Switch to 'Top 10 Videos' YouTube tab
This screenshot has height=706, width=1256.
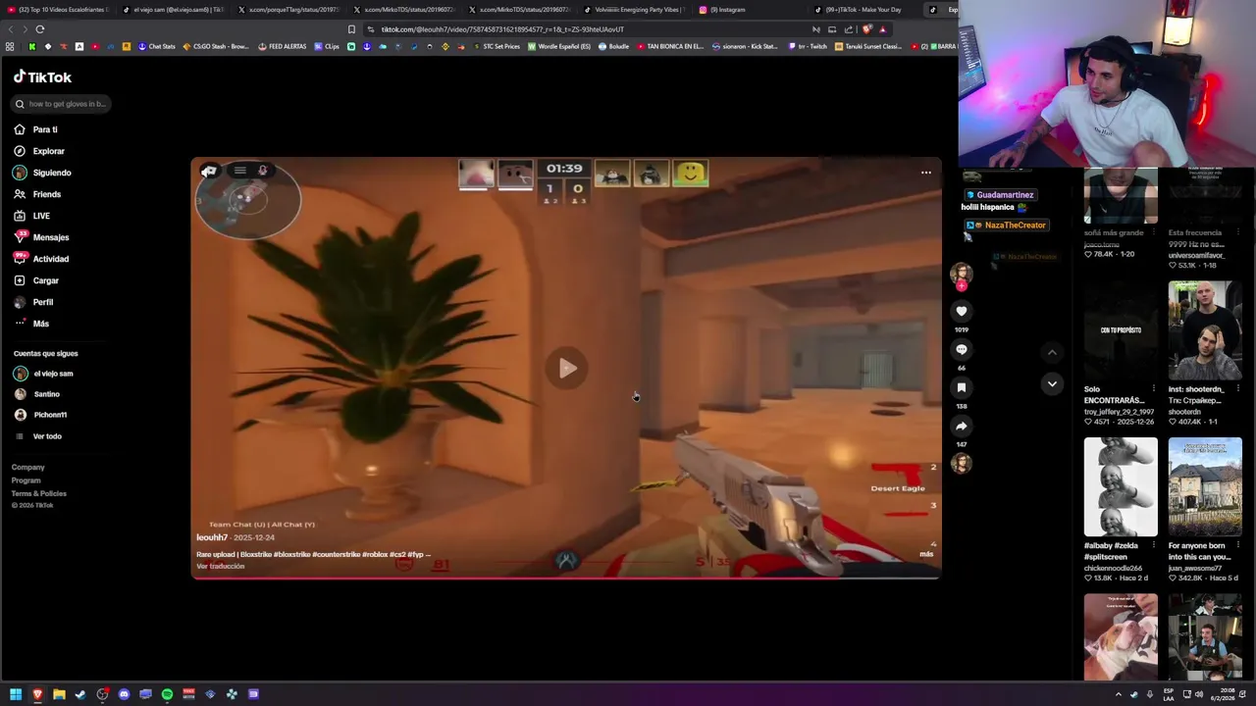click(x=61, y=10)
